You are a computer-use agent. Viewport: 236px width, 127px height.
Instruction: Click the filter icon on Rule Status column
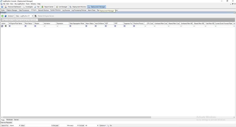[33, 24]
